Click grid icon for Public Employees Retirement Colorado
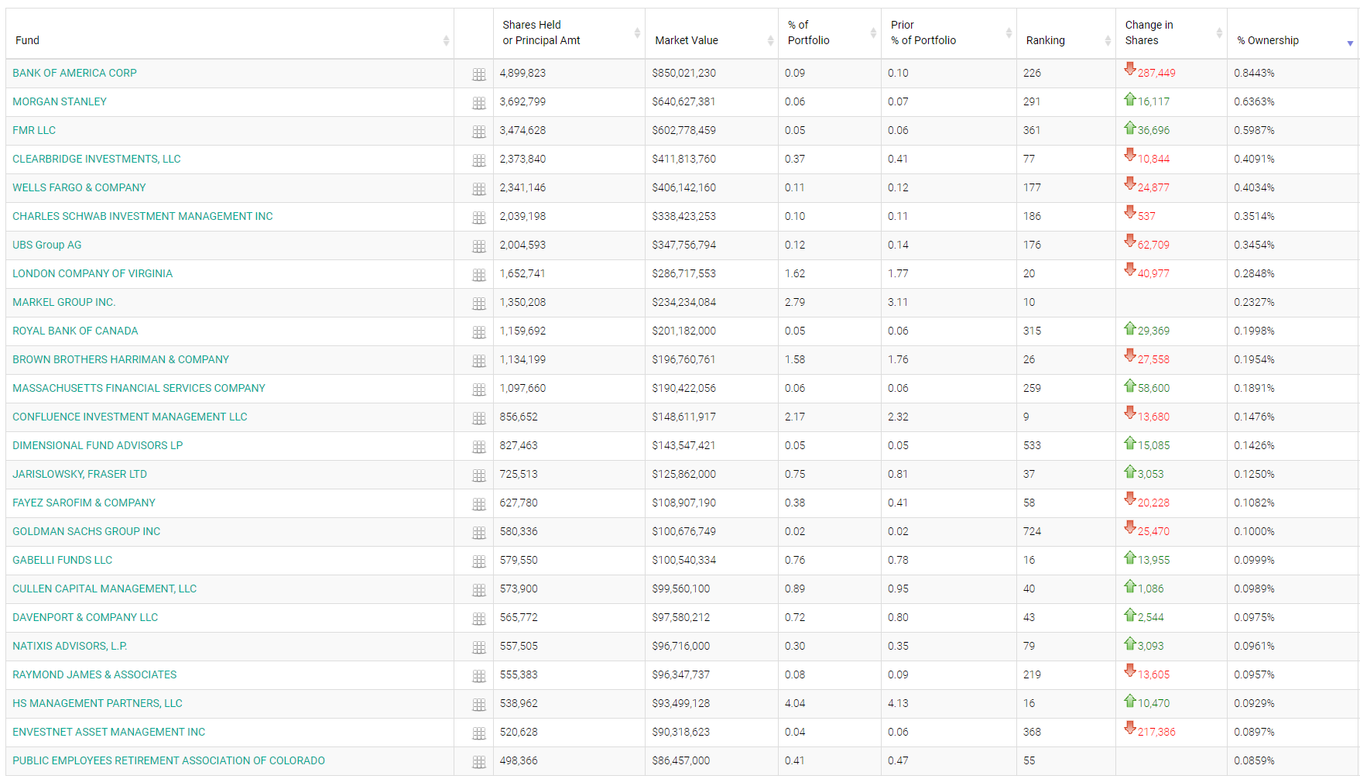 click(x=479, y=762)
